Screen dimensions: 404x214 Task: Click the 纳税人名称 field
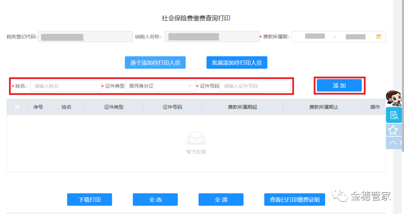tap(212, 37)
